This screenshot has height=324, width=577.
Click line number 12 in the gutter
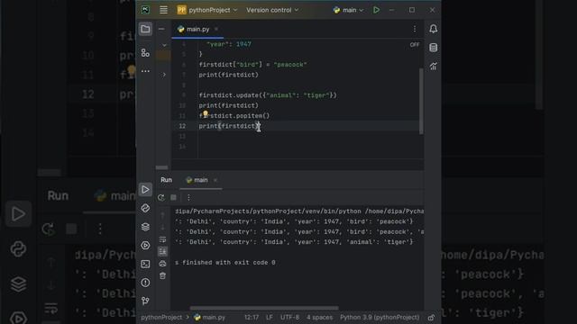(x=182, y=126)
